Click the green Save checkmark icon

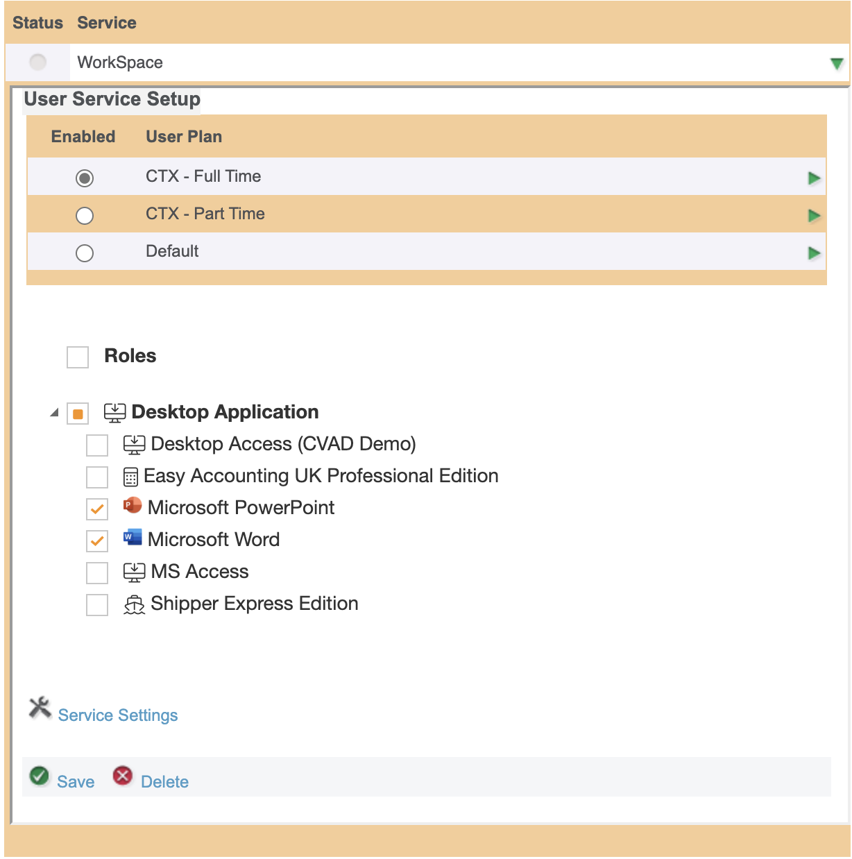click(x=40, y=776)
